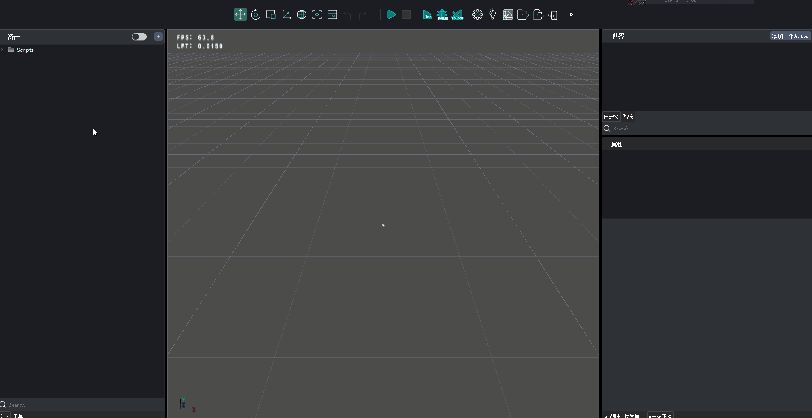Image resolution: width=812 pixels, height=418 pixels.
Task: Undo the last action
Action: [x=348, y=15]
